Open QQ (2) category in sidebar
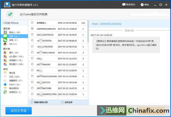The width and height of the screenshot is (171, 117). tap(13, 44)
